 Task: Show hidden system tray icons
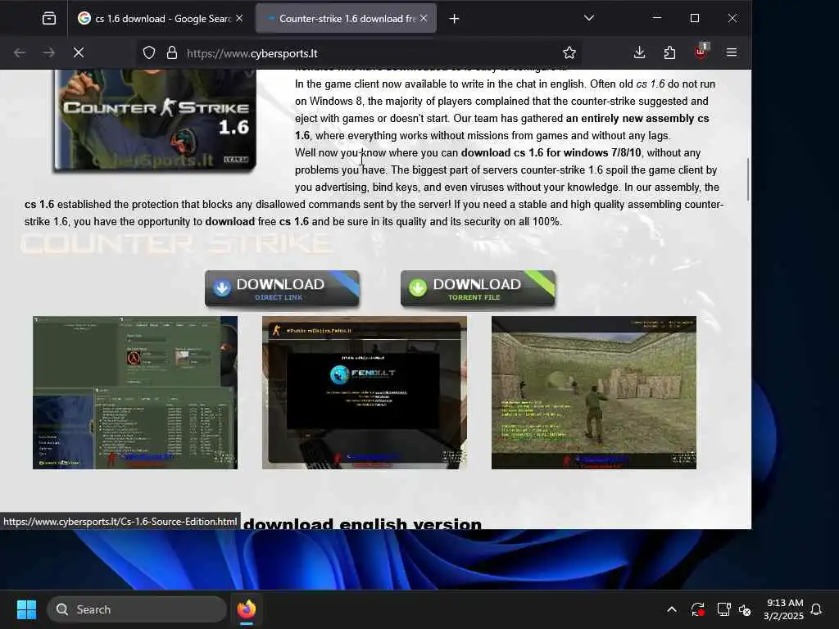(672, 609)
